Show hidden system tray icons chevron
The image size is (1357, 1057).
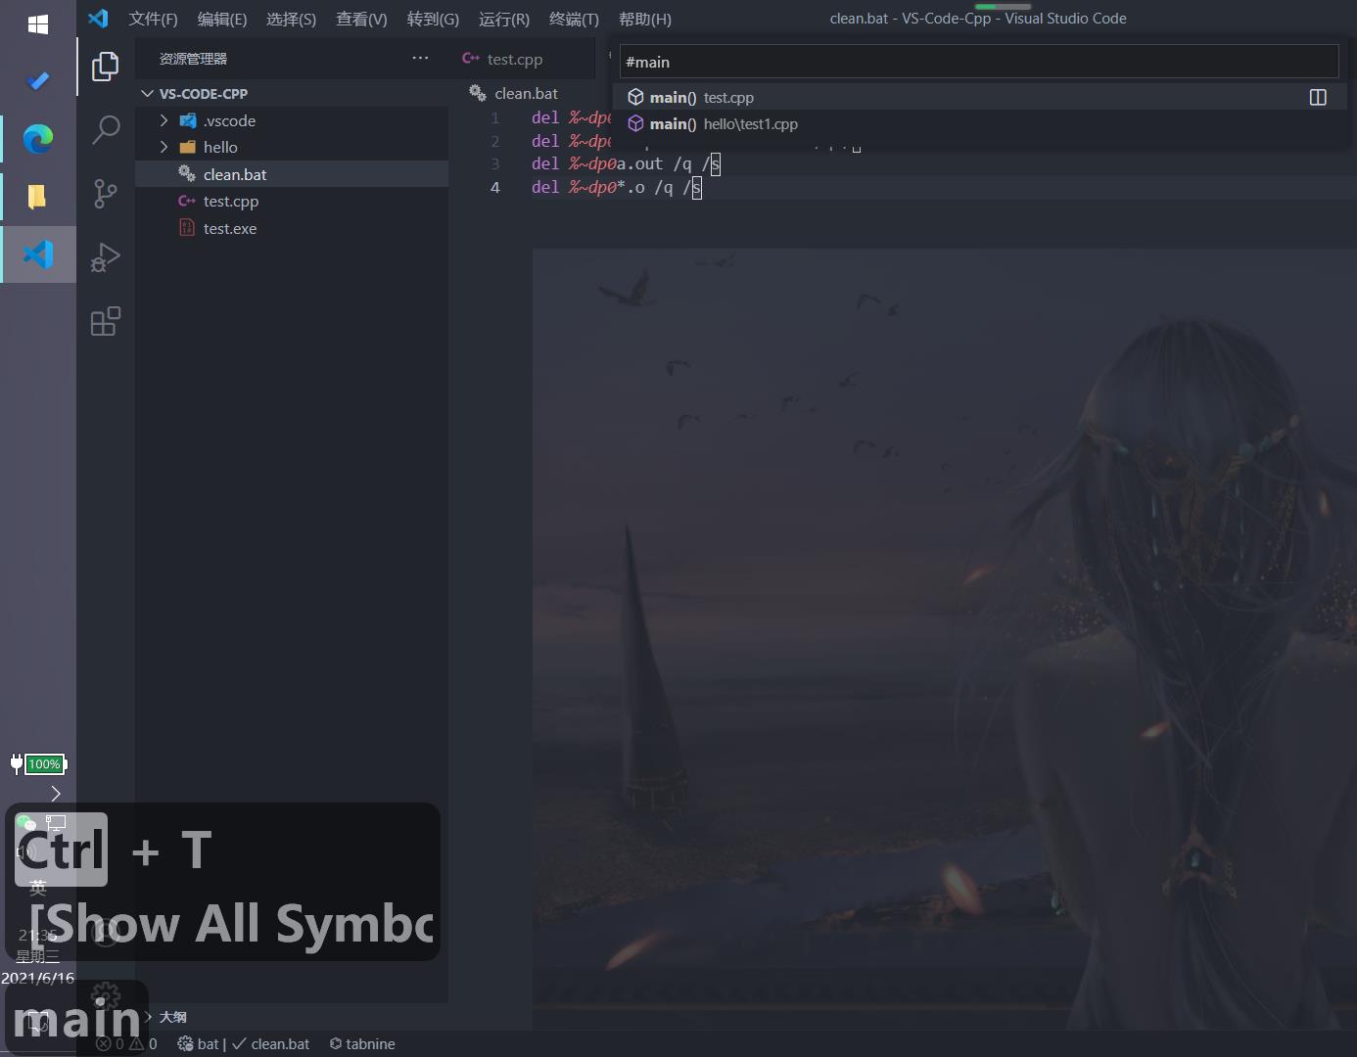[56, 794]
